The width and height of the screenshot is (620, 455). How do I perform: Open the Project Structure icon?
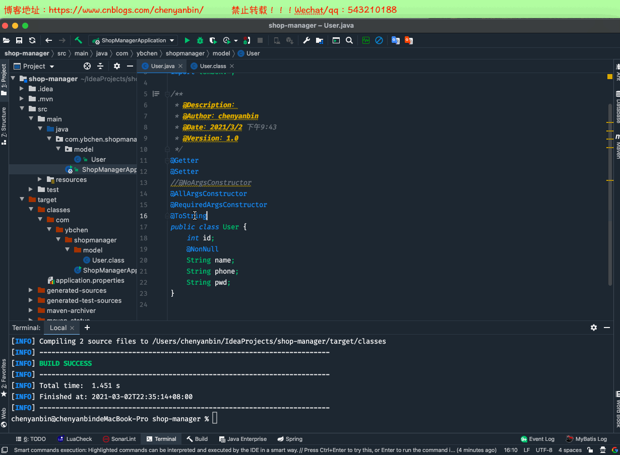click(320, 40)
